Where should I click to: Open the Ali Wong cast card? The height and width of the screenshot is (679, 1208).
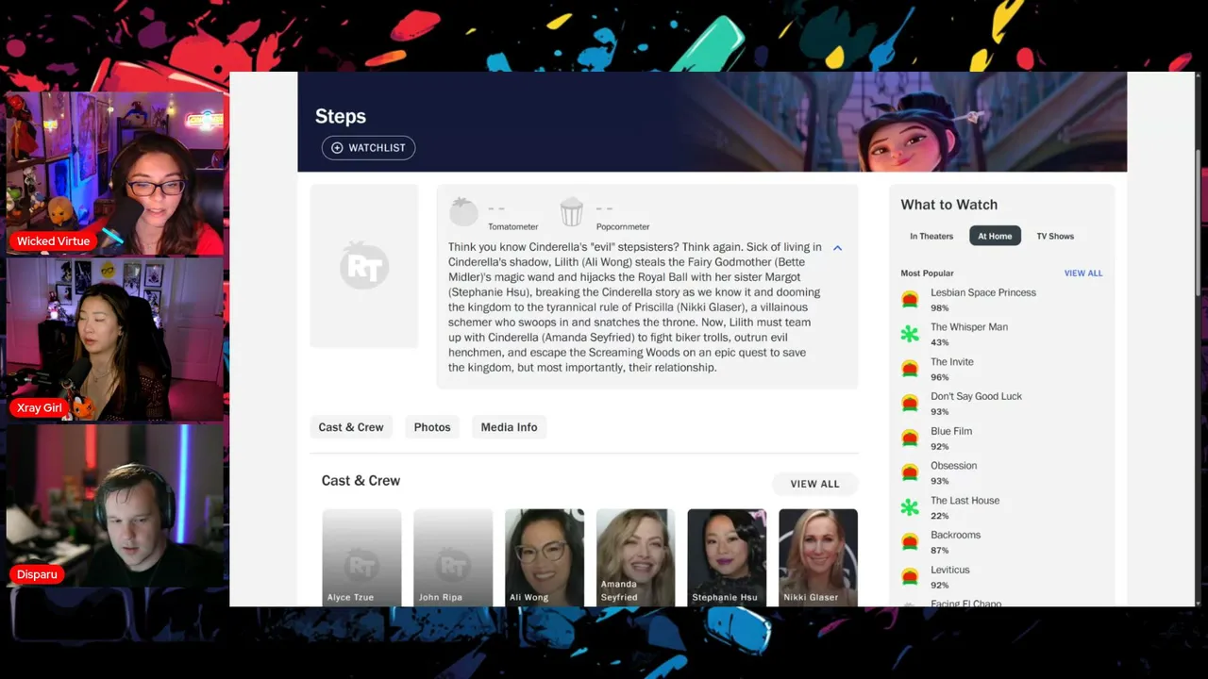coord(545,557)
